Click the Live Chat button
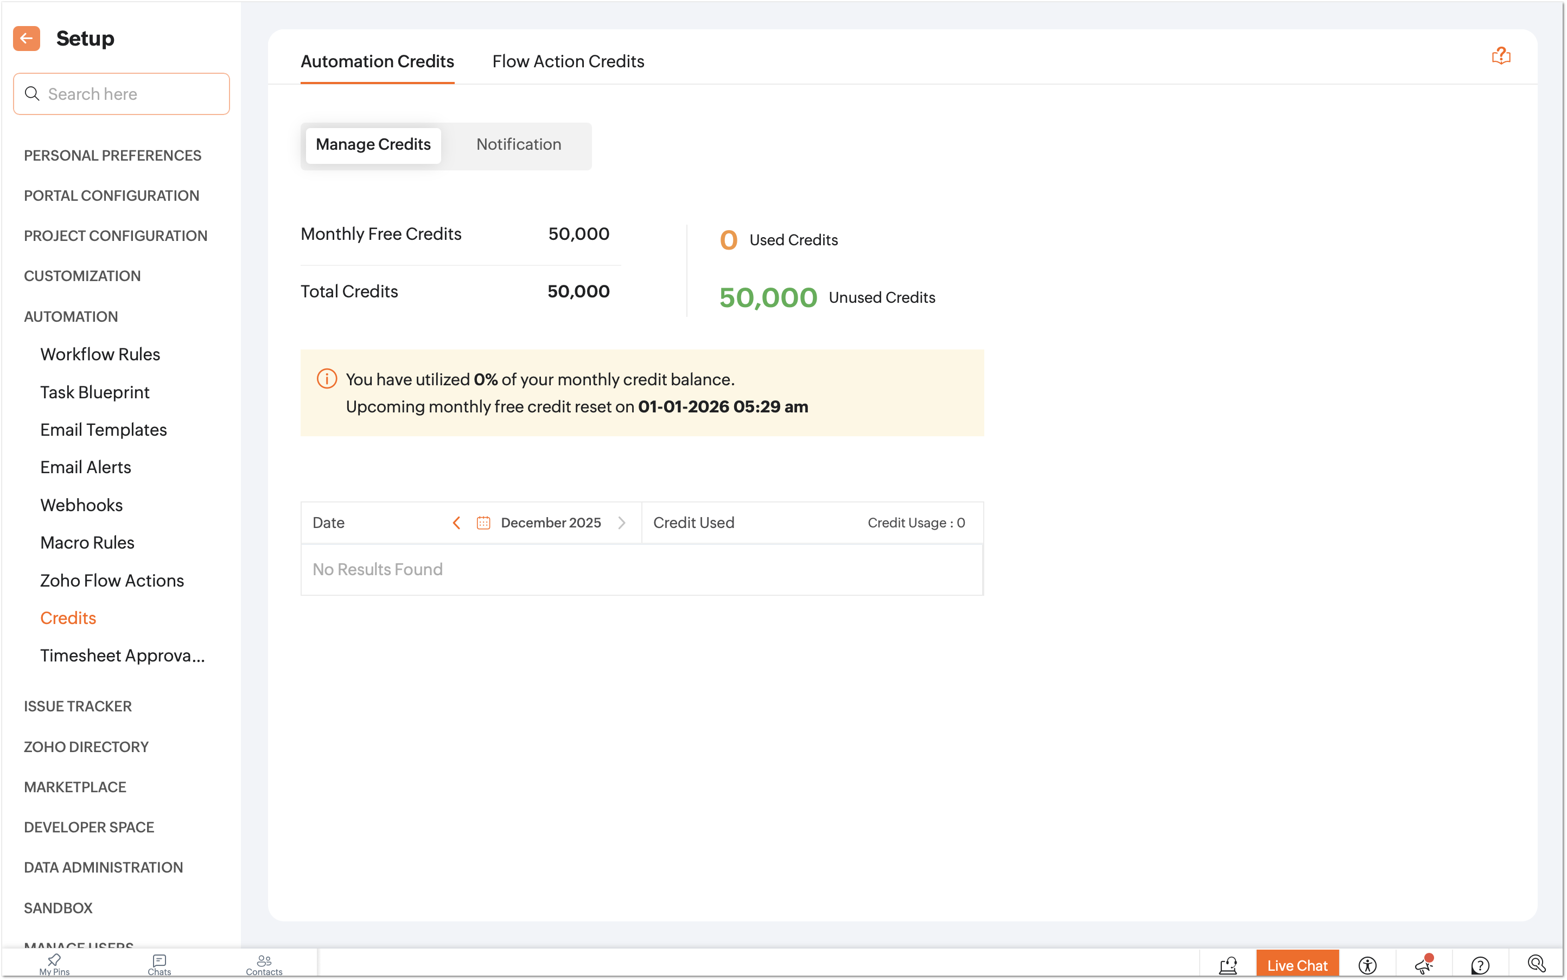This screenshot has width=1567, height=980. point(1297,964)
